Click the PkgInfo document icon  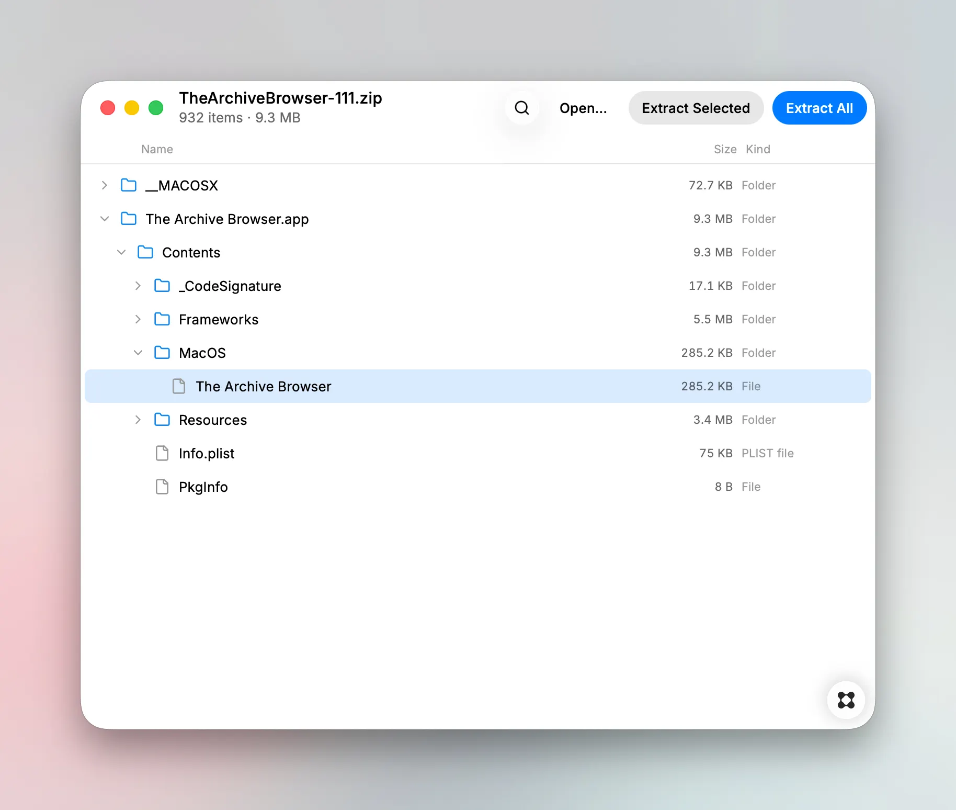coord(162,487)
